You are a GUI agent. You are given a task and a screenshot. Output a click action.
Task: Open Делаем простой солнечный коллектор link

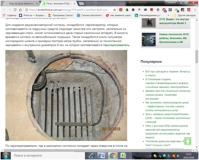[x=168, y=95]
